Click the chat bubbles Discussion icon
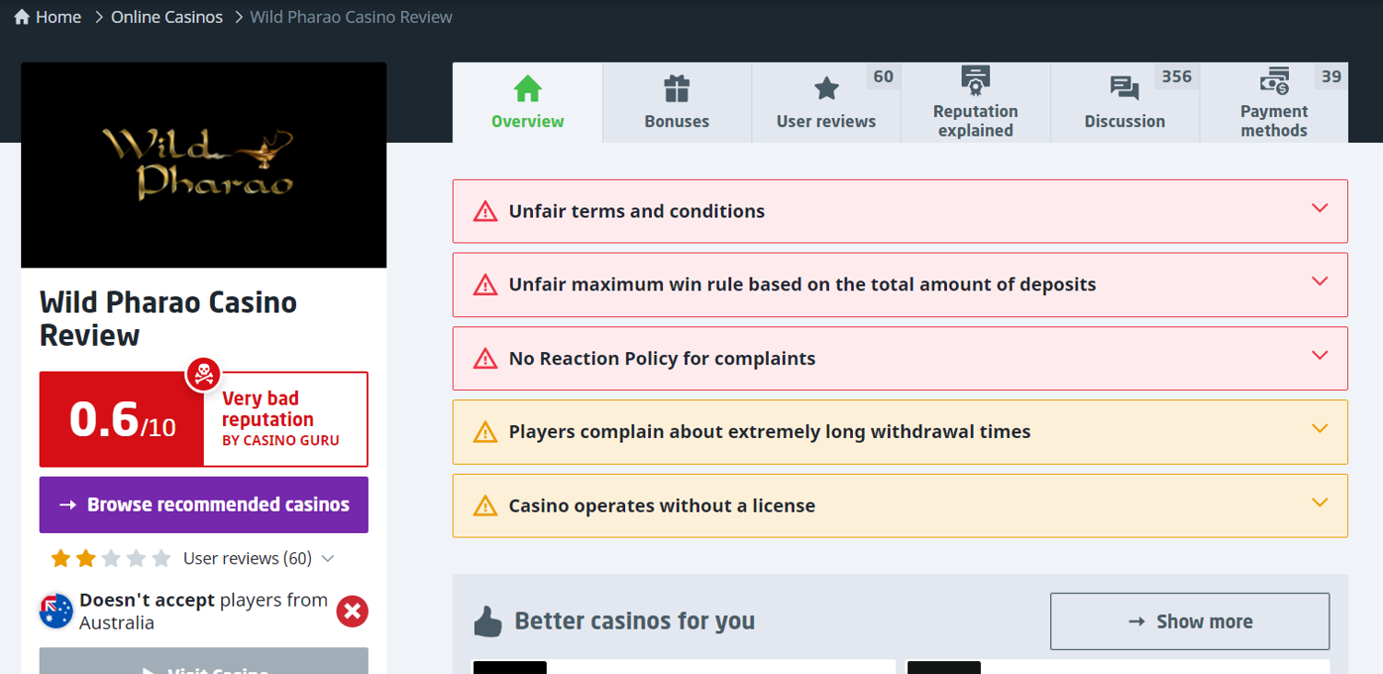 point(1124,89)
